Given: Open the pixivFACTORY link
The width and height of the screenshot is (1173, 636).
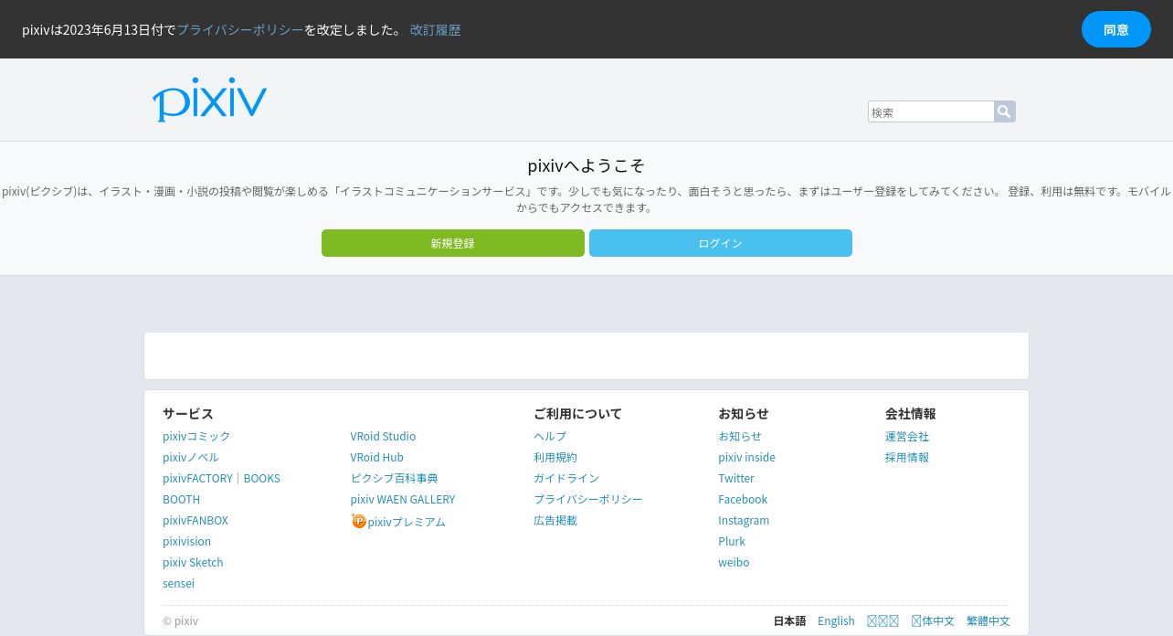Looking at the screenshot, I should pos(197,478).
